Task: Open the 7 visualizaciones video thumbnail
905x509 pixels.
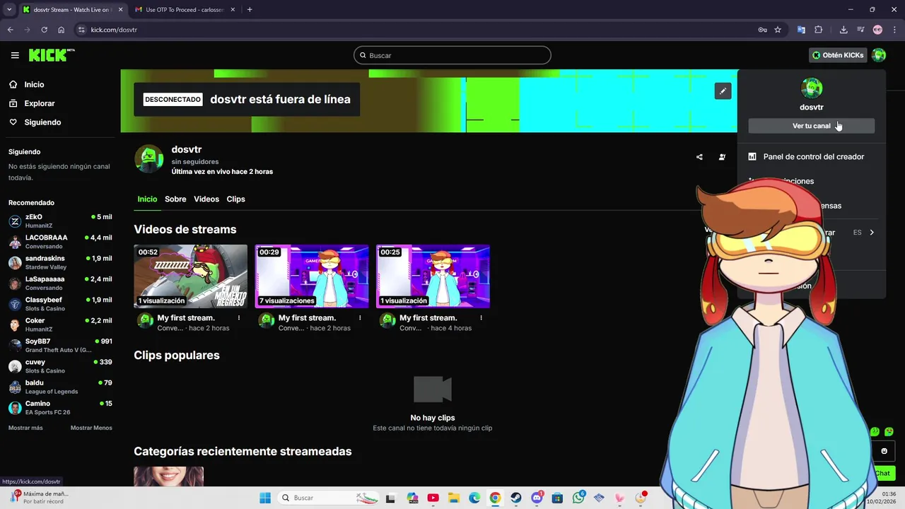Action: [312, 276]
